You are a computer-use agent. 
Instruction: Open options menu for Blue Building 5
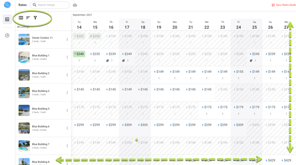pos(67,110)
